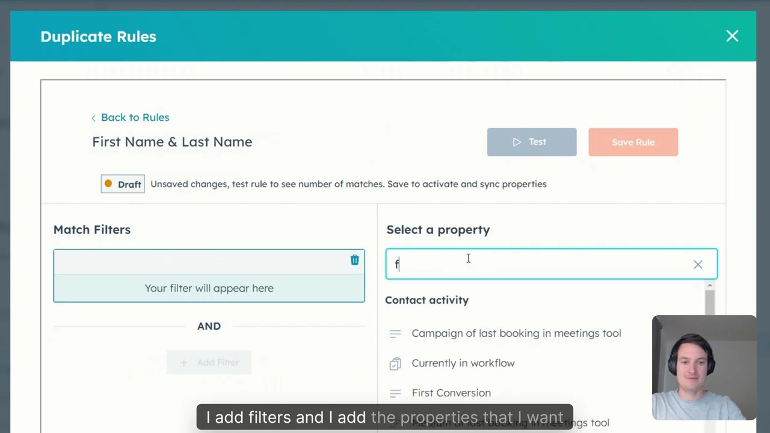Select First Conversion property
The height and width of the screenshot is (433, 770).
451,393
